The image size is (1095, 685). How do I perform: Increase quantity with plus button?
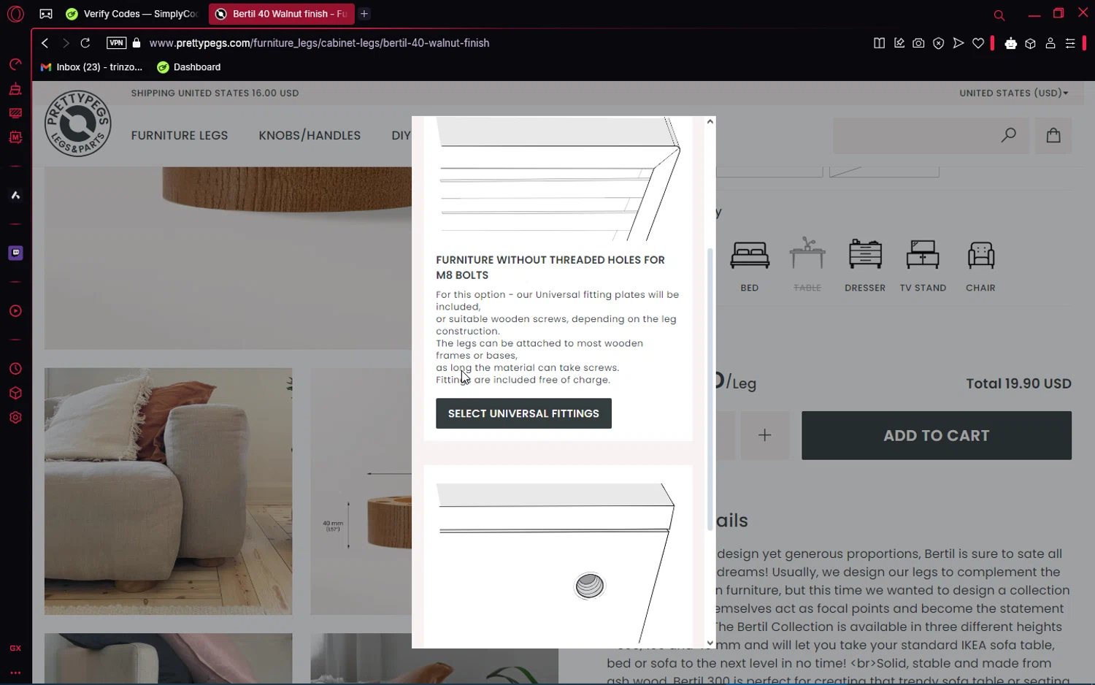(765, 435)
